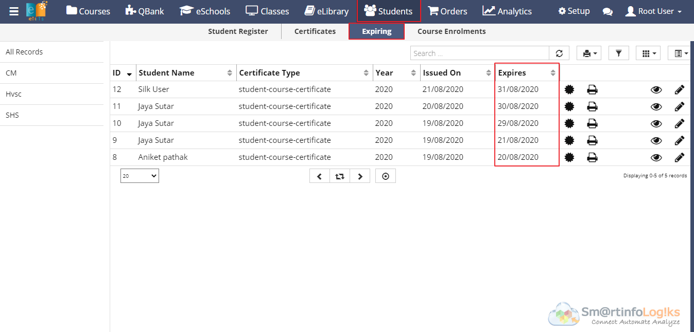Go to next page arrow
The width and height of the screenshot is (694, 332).
pos(360,176)
